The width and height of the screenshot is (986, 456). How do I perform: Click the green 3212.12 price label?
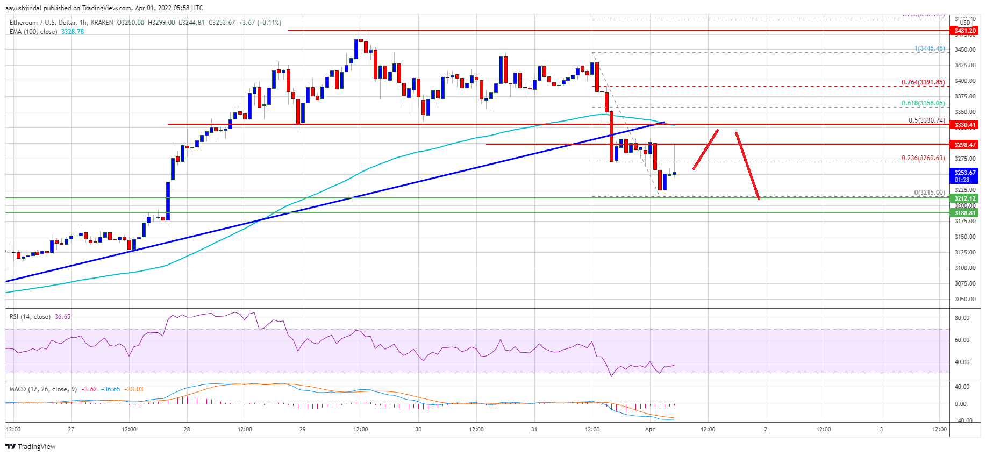965,198
